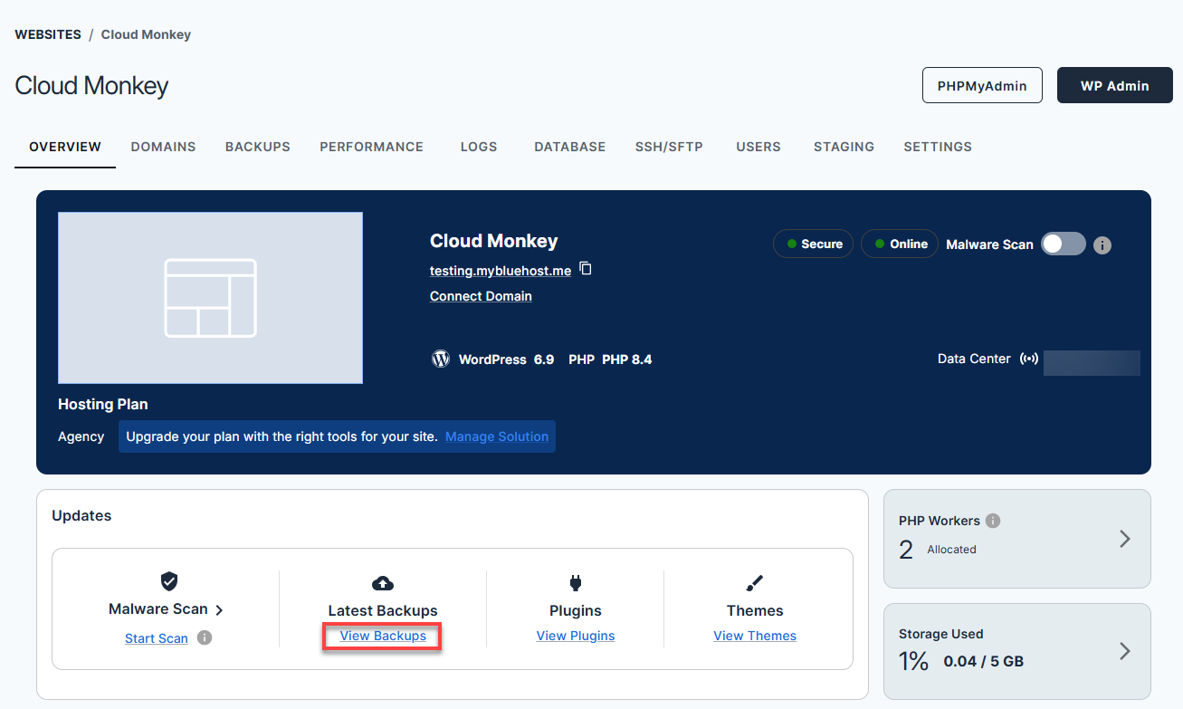Expand the chevron next to Malware Scan heading
The height and width of the screenshot is (709, 1183).
point(220,608)
